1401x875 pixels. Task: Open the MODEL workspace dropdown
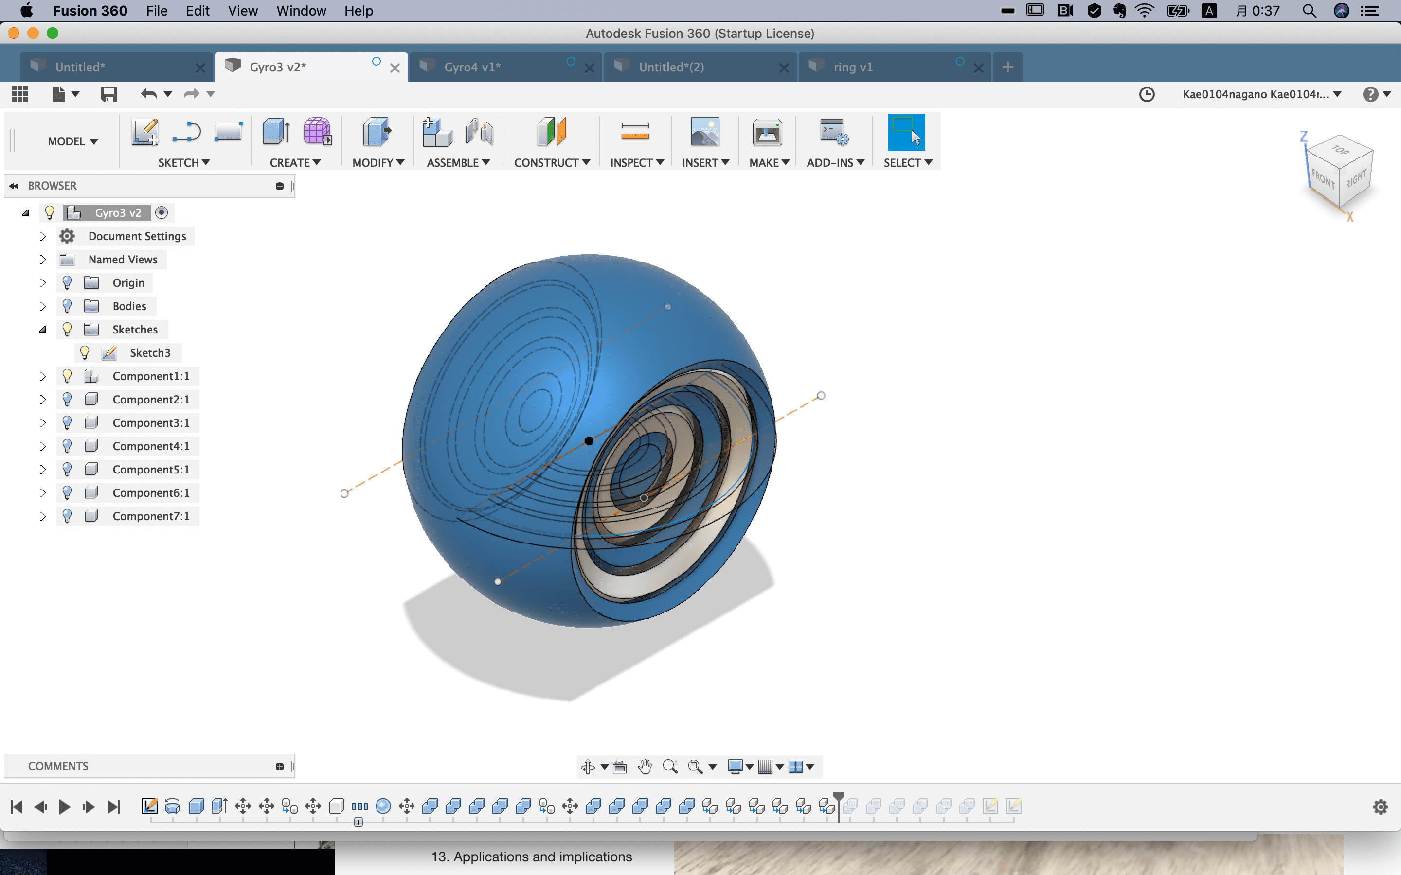(72, 141)
